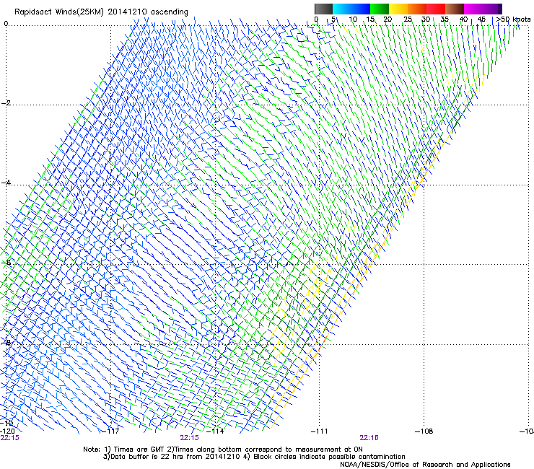534x469 pixels.
Task: Click the 22:16 time label
Action: tap(369, 438)
